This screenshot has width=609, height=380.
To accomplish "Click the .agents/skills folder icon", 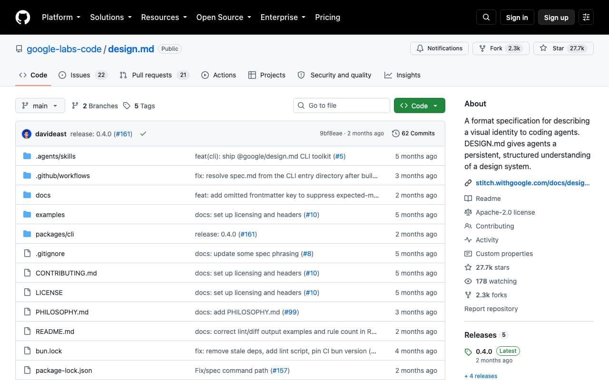I will tap(27, 156).
